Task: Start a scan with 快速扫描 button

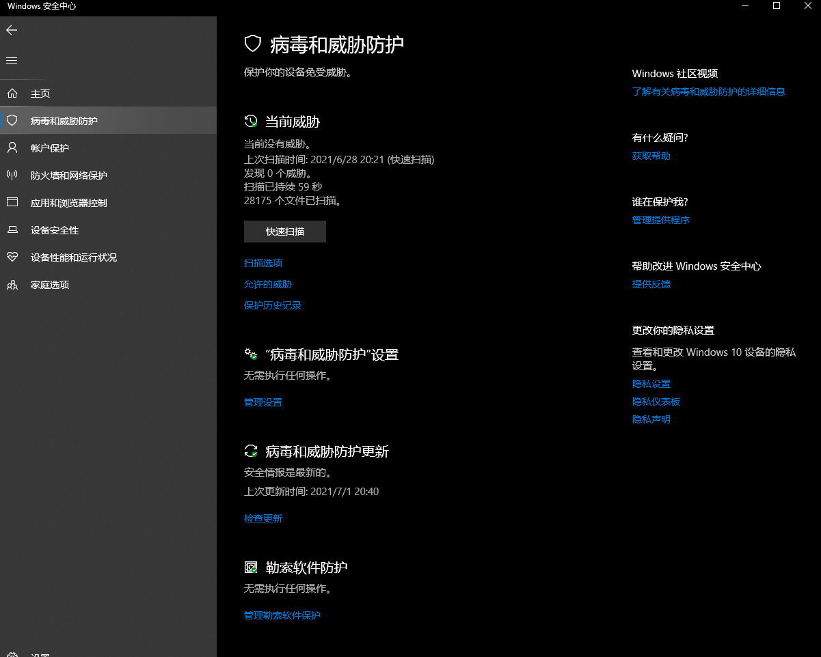Action: tap(285, 232)
